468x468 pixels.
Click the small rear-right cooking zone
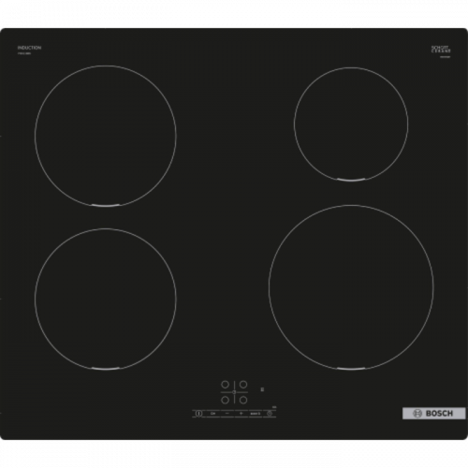click(351, 124)
